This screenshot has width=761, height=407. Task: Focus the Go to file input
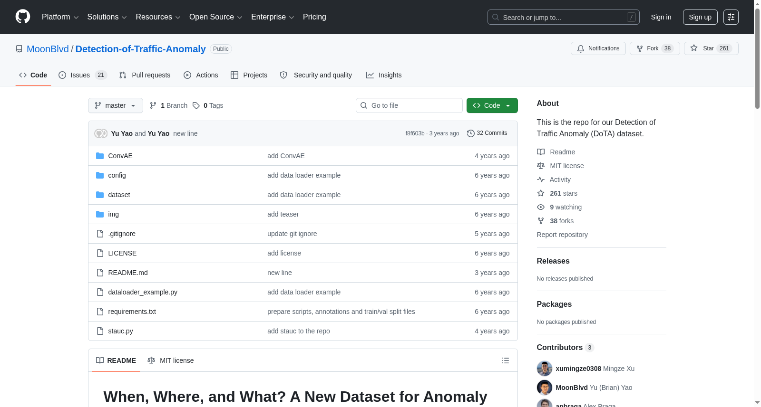tap(409, 105)
